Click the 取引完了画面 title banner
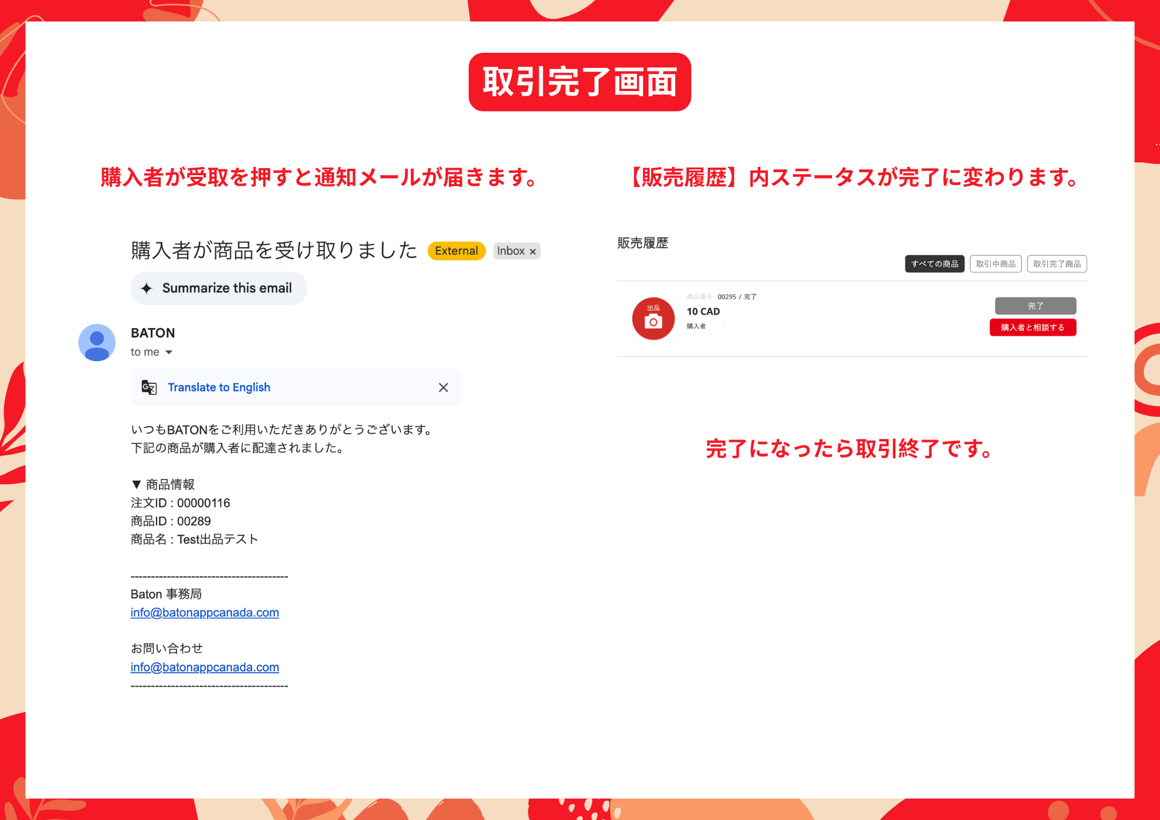 580,82
